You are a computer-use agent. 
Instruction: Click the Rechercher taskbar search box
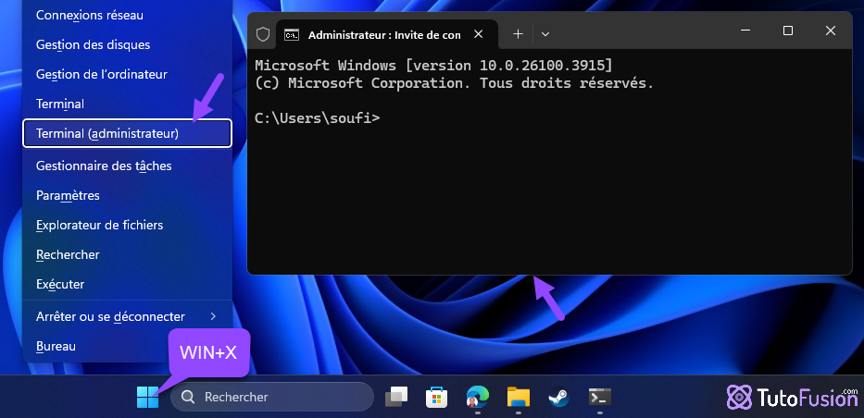[272, 397]
